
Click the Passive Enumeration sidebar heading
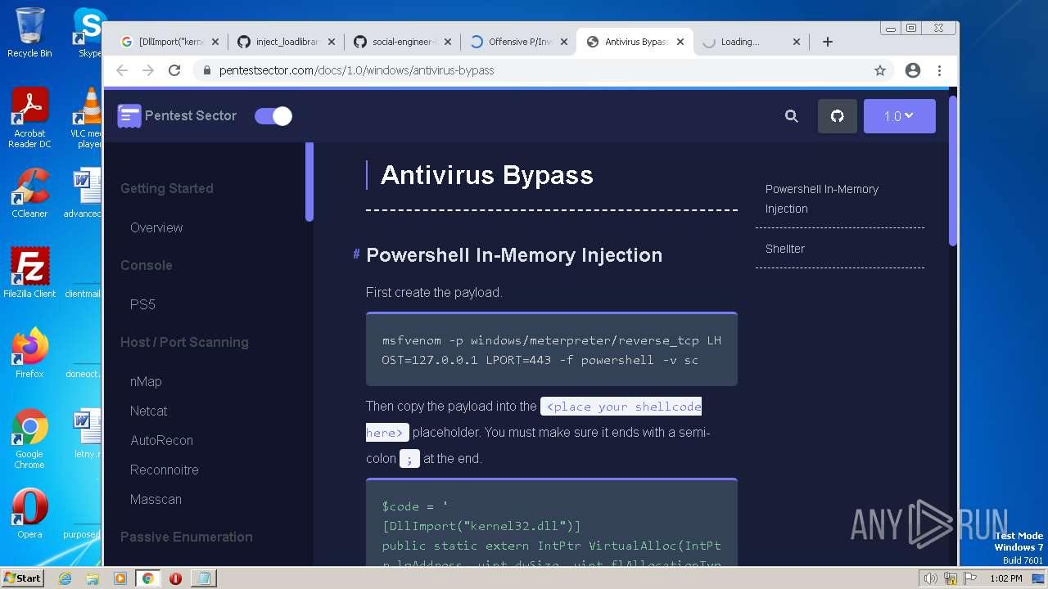click(x=187, y=537)
